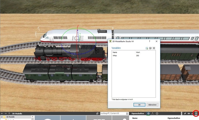Refresh the 3D-Modelle catalog

(x=97, y=114)
